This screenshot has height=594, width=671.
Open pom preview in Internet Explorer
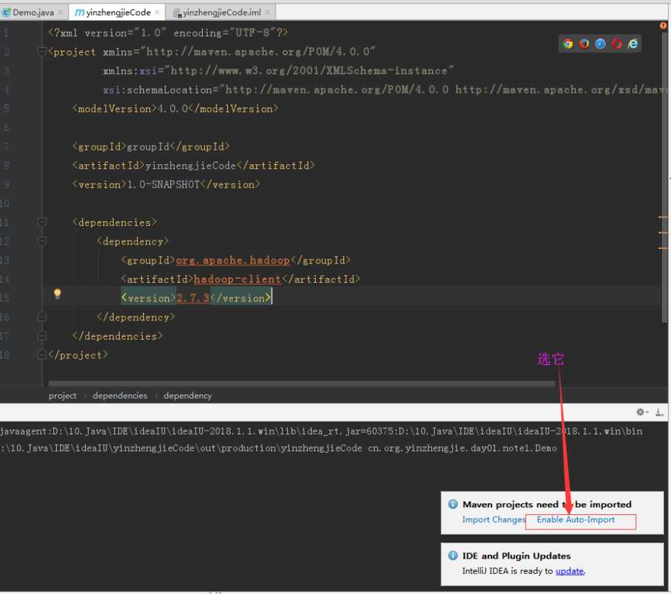[633, 44]
